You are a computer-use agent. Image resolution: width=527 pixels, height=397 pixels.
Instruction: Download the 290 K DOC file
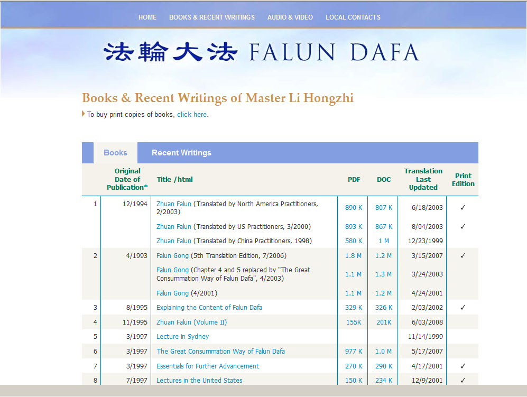(383, 366)
